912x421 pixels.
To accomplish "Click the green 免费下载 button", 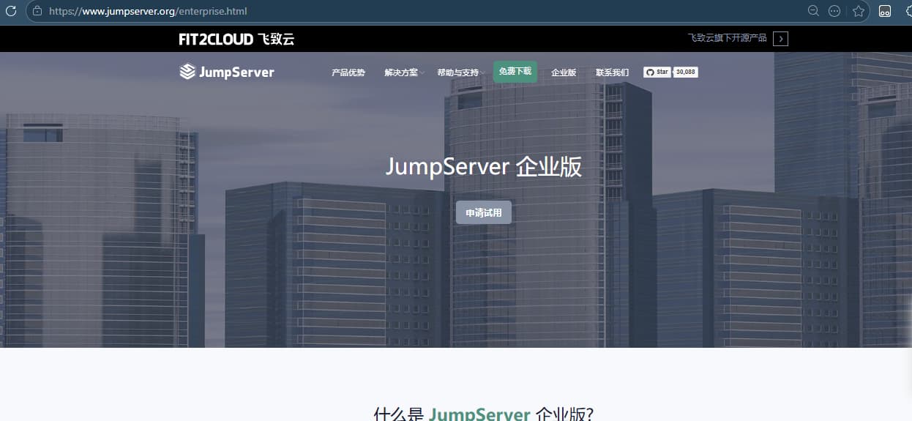I will tap(515, 71).
